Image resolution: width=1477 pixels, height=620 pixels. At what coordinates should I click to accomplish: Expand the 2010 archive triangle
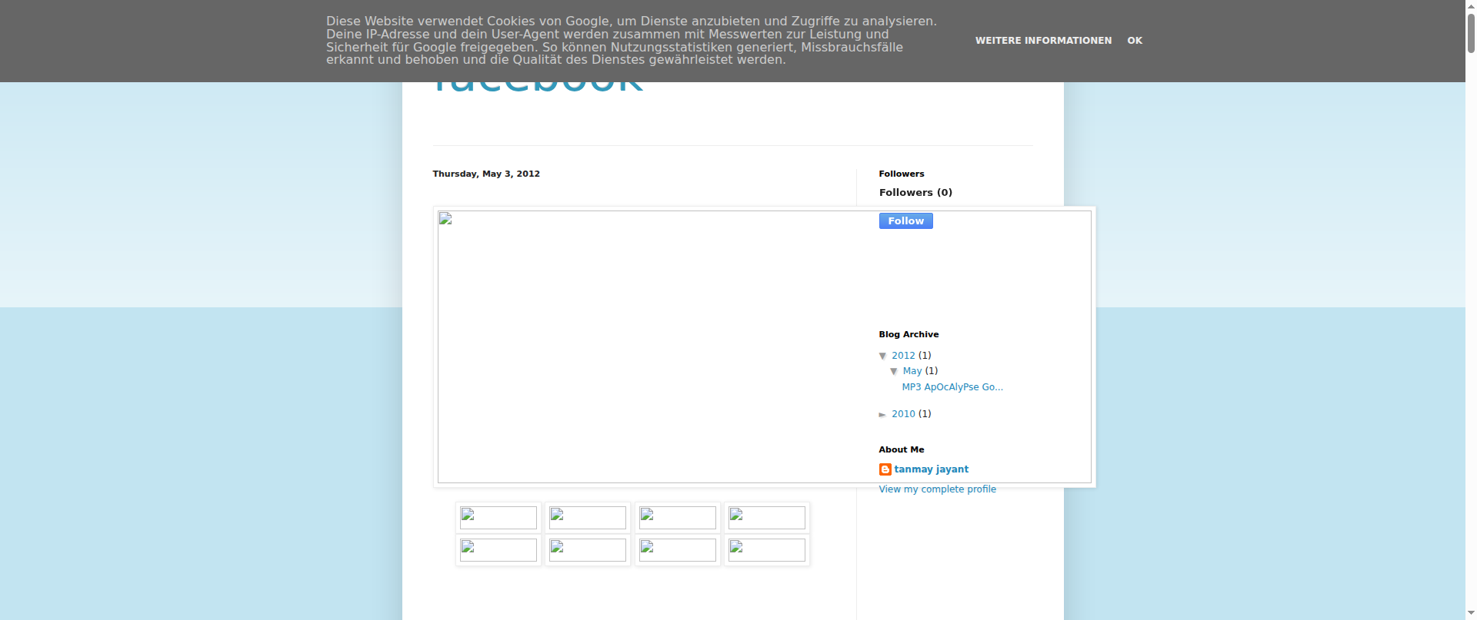coord(883,415)
